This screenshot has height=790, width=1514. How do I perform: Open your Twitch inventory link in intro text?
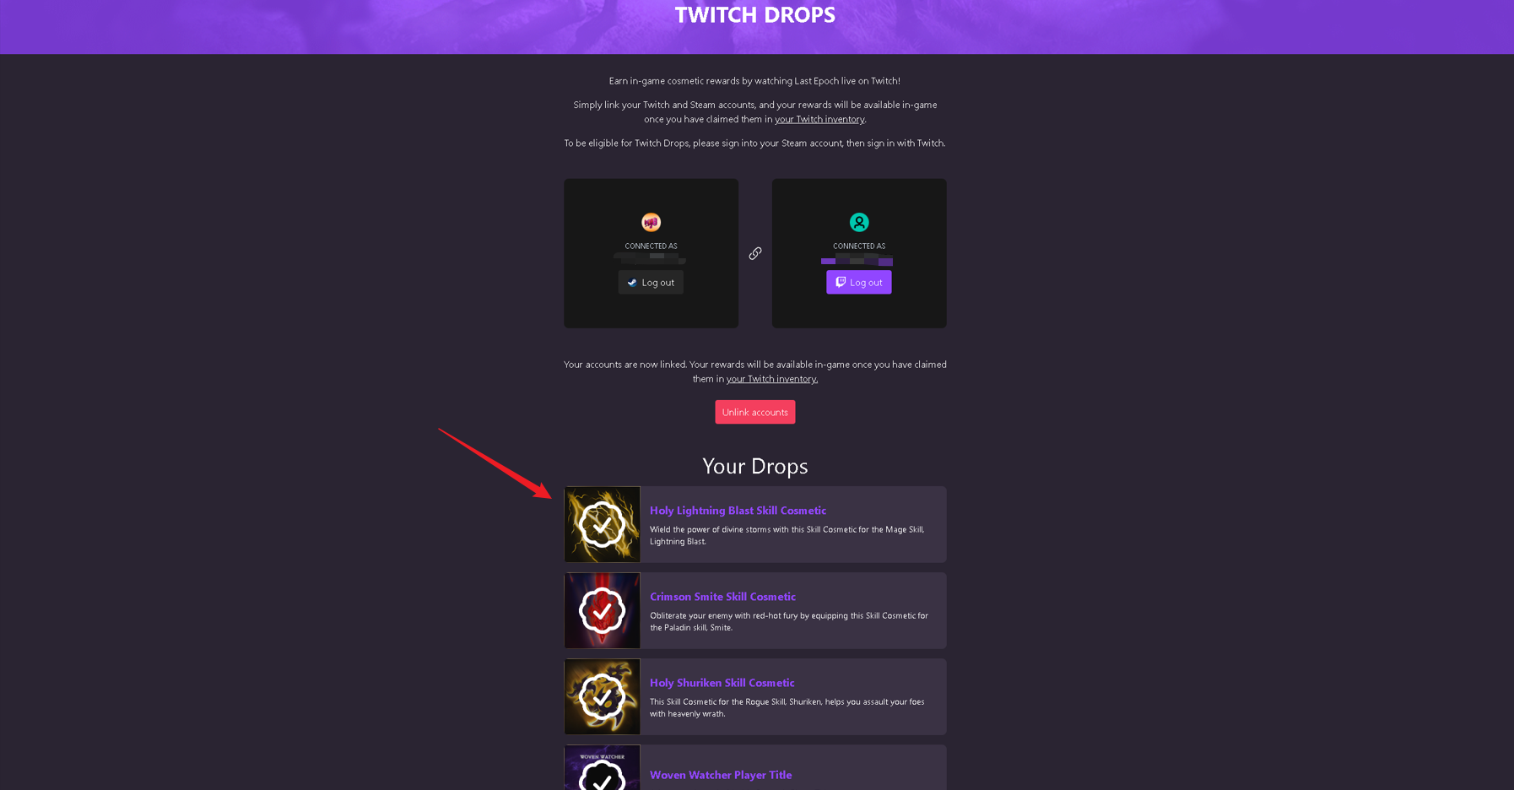tap(819, 119)
